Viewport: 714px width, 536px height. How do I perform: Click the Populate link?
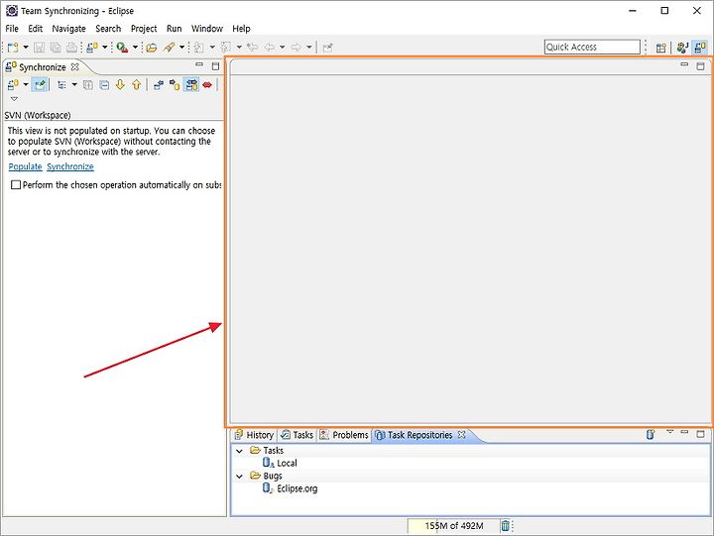click(x=25, y=166)
